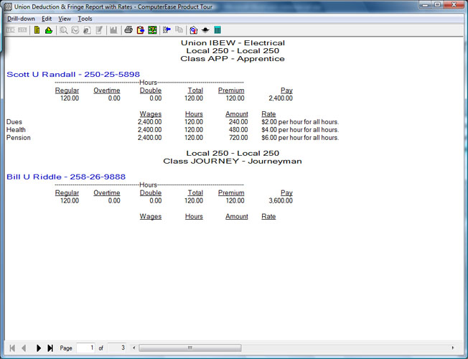Viewport: 468px width, 359px height.
Task: Click the horizontal scrollbar right arrow
Action: [x=452, y=348]
